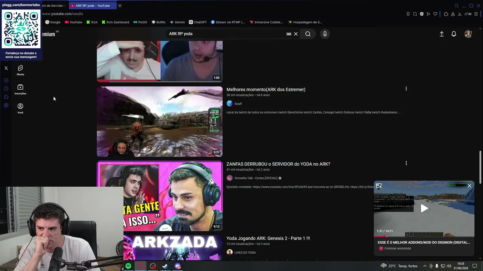483x271 pixels.
Task: Open taskbar volume control
Action: 449,266
